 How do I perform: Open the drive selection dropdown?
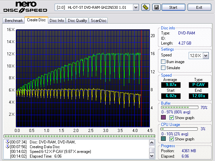[136, 7]
